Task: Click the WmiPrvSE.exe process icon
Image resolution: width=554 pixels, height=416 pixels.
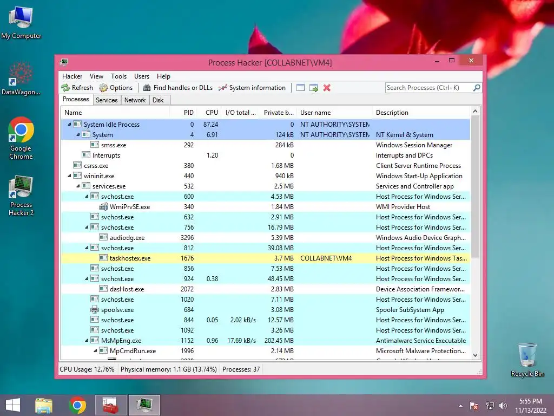Action: [103, 206]
